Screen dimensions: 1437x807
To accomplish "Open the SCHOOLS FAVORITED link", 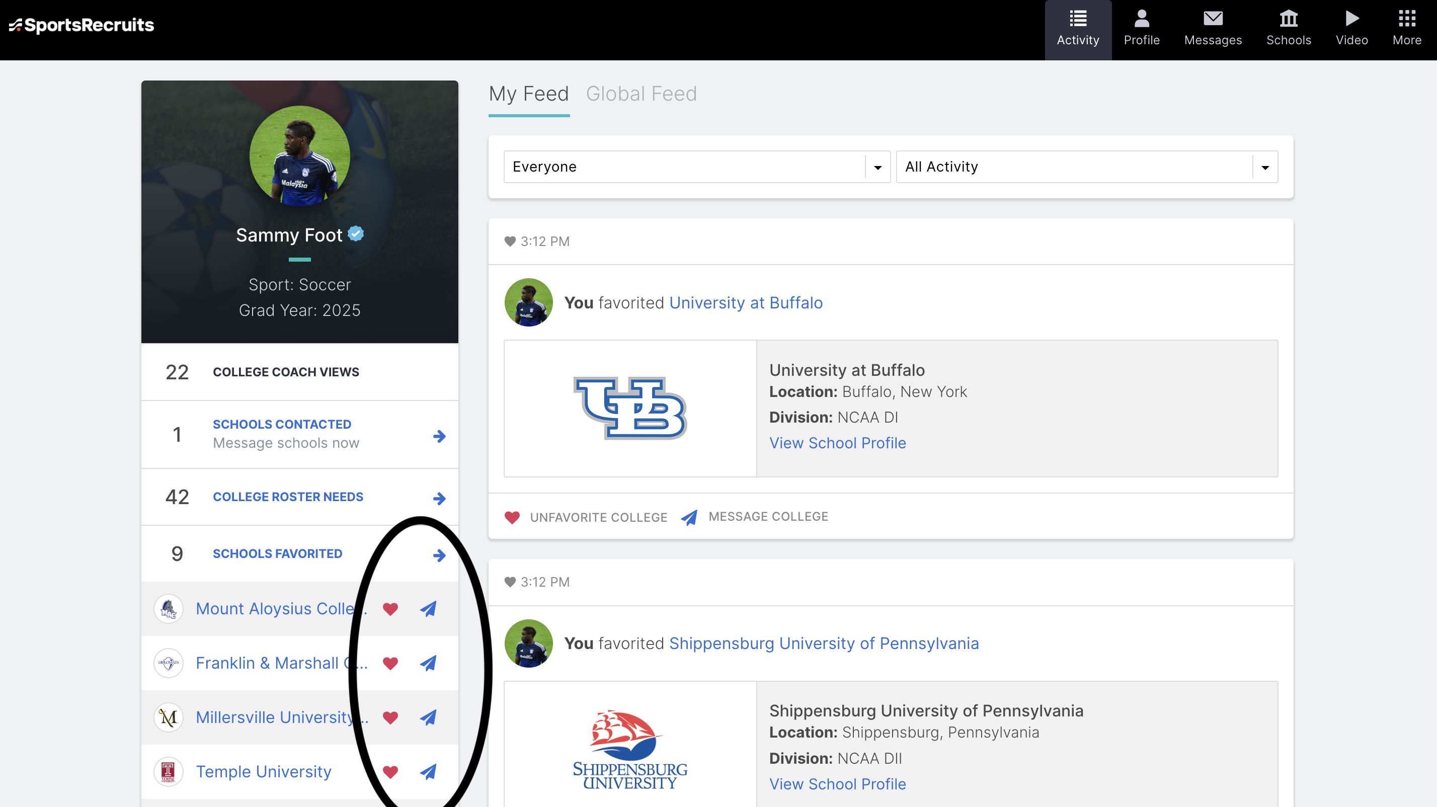I will click(x=277, y=554).
